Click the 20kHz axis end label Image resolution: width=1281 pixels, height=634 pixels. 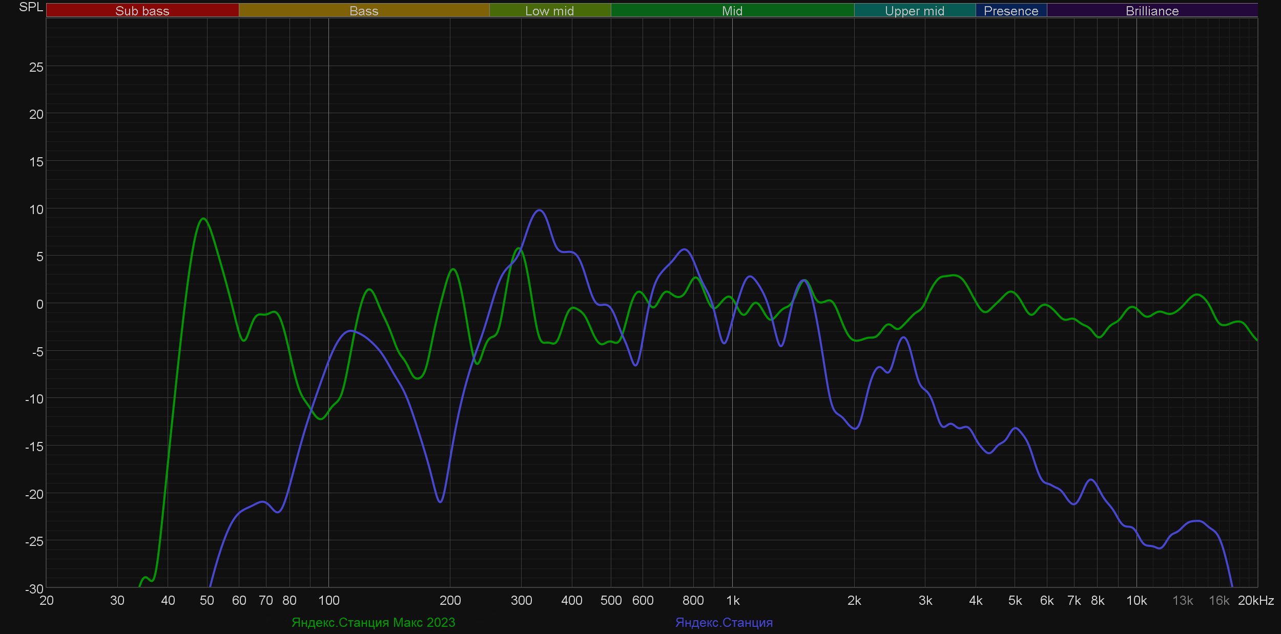tap(1255, 600)
